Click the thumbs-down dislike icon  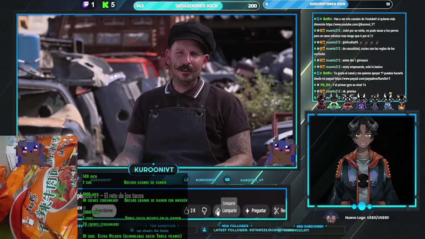click(205, 211)
